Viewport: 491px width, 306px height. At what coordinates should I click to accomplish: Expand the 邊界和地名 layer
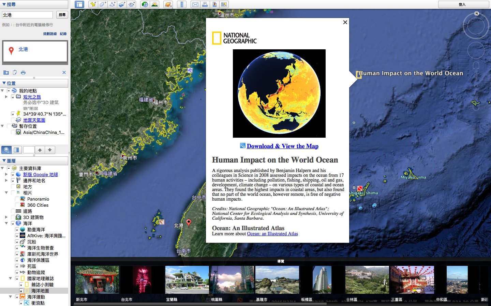click(x=6, y=181)
